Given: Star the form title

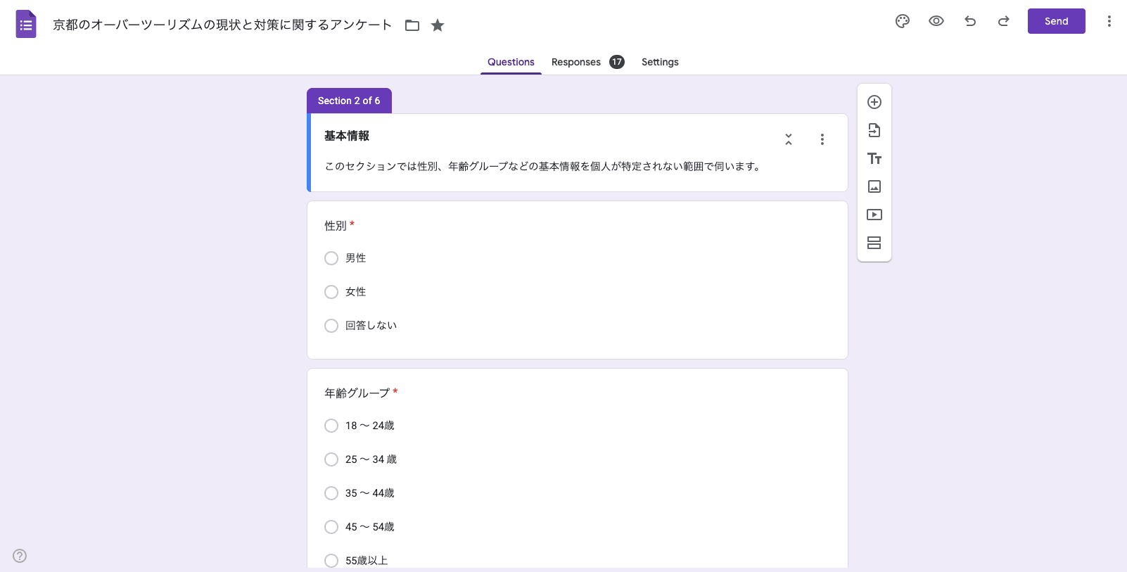Looking at the screenshot, I should pos(438,25).
